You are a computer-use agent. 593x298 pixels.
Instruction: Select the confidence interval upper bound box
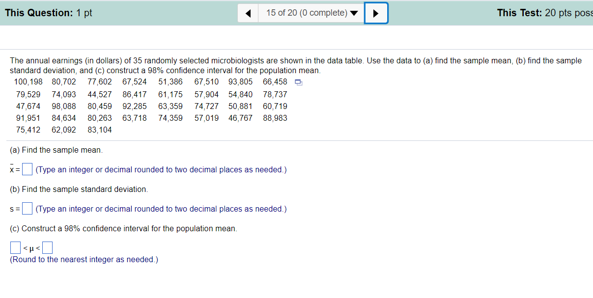click(47, 247)
